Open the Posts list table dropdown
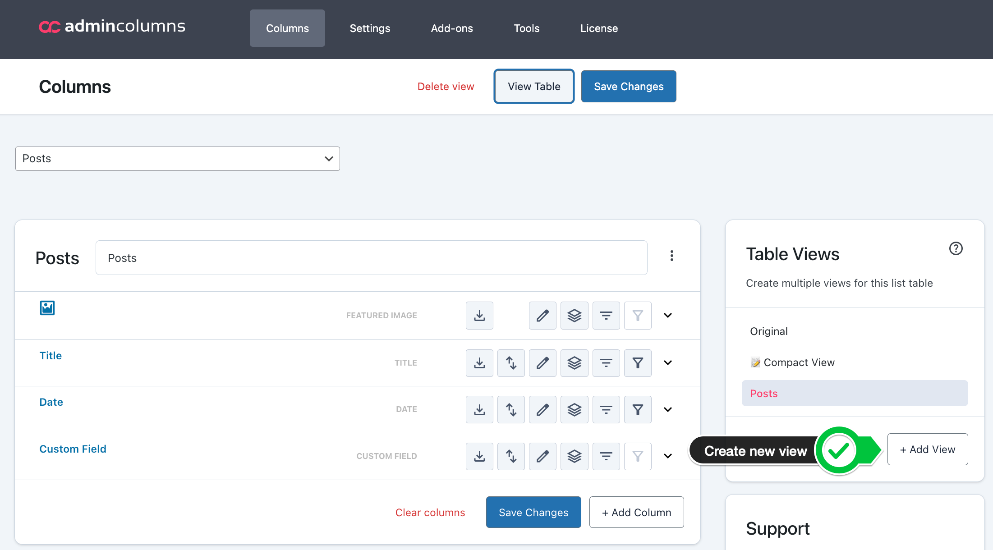Viewport: 993px width, 550px height. 178,159
